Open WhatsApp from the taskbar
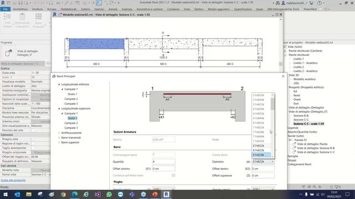 [109, 195]
